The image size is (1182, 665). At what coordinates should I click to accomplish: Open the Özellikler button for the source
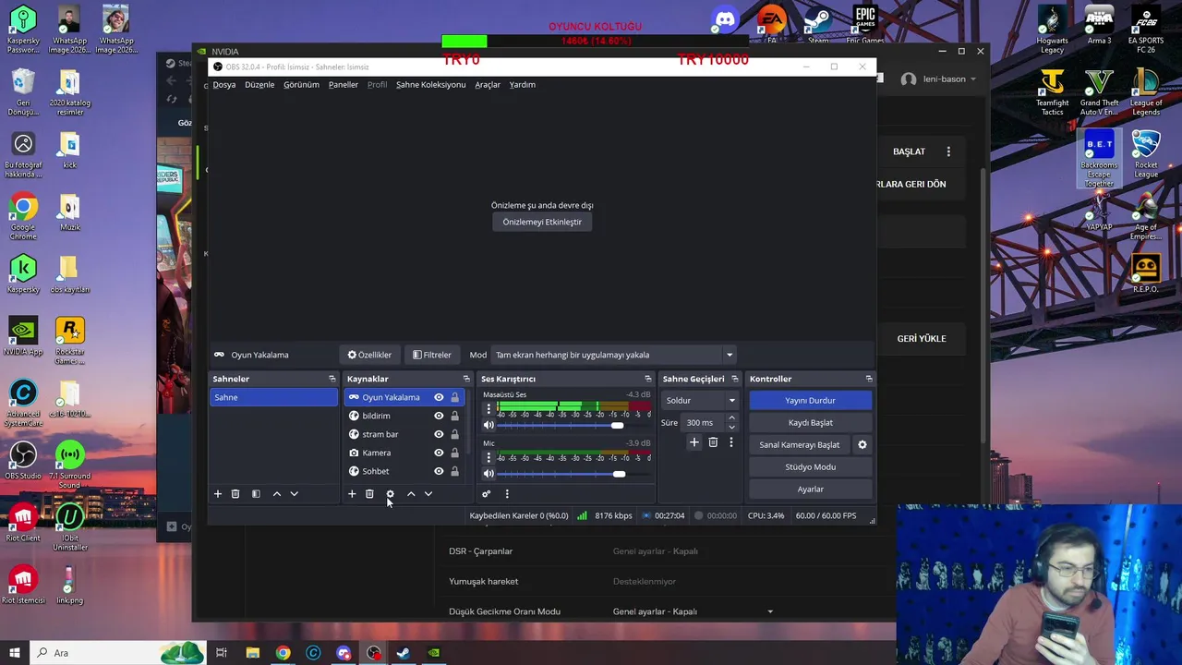coord(369,355)
